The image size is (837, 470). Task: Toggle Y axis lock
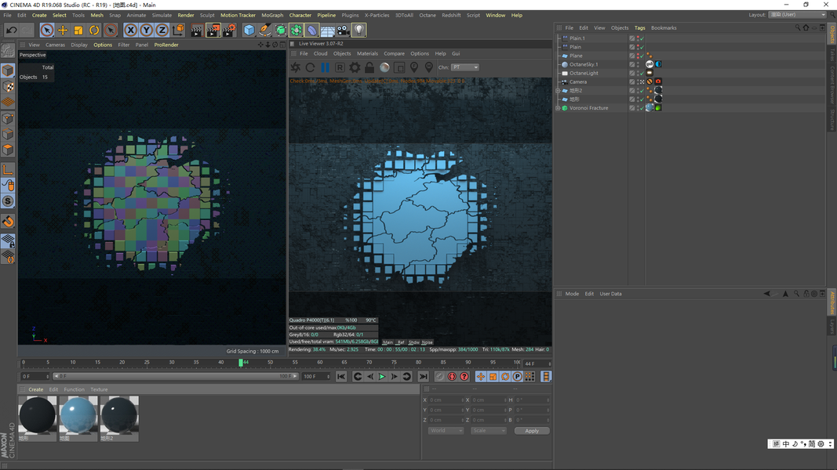pos(146,31)
